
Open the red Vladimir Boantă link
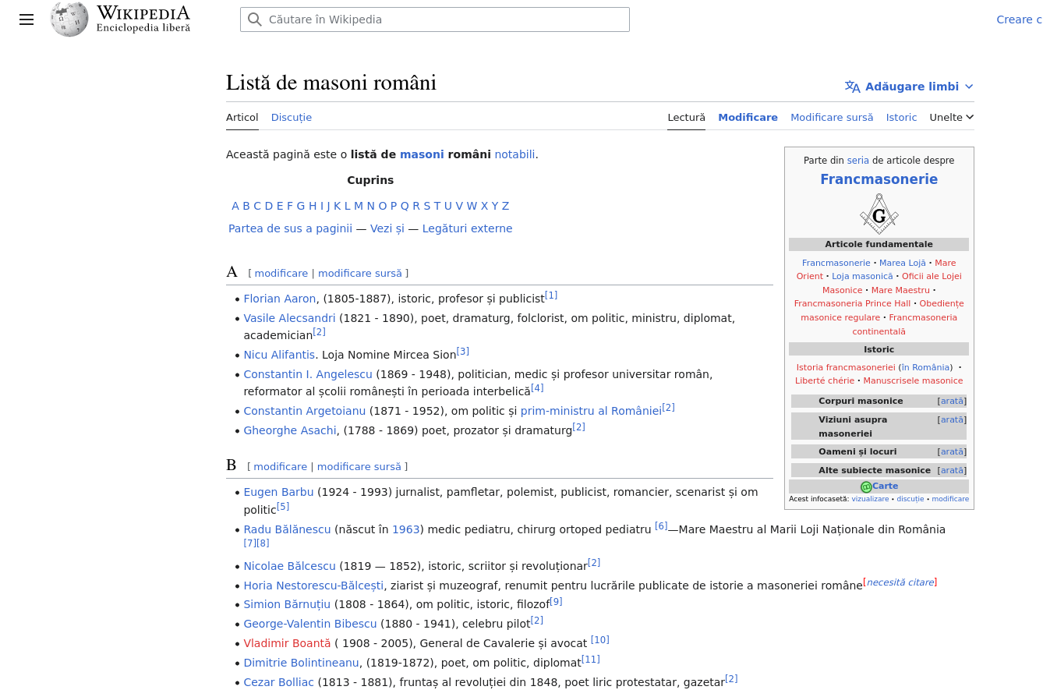pos(287,643)
